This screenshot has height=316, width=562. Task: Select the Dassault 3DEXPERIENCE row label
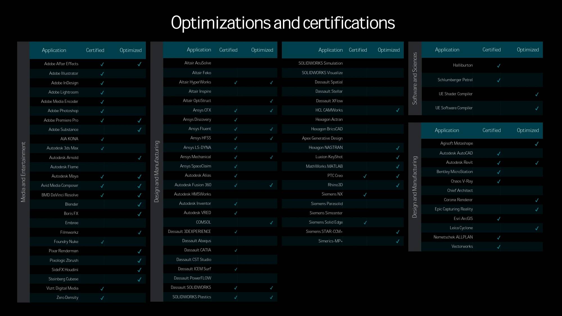point(189,231)
